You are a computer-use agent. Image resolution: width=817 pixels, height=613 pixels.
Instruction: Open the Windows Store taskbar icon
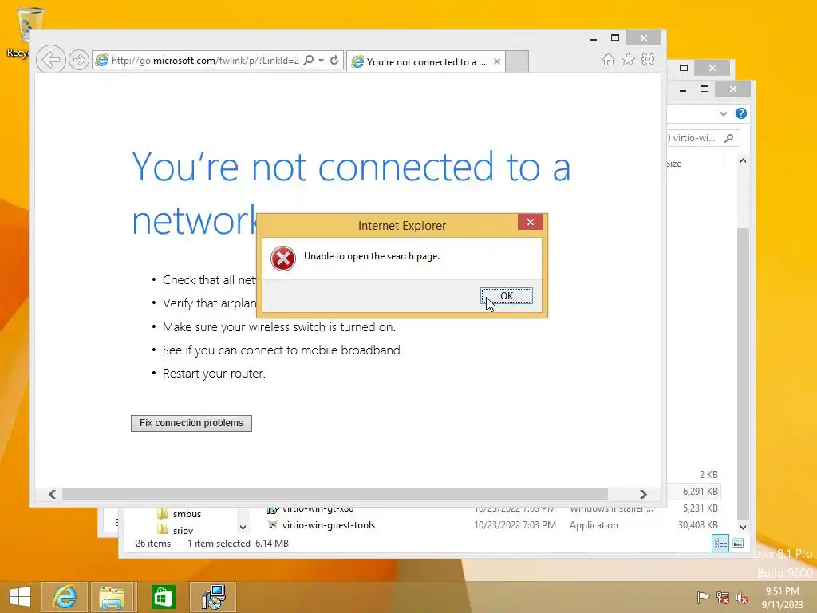pyautogui.click(x=163, y=597)
